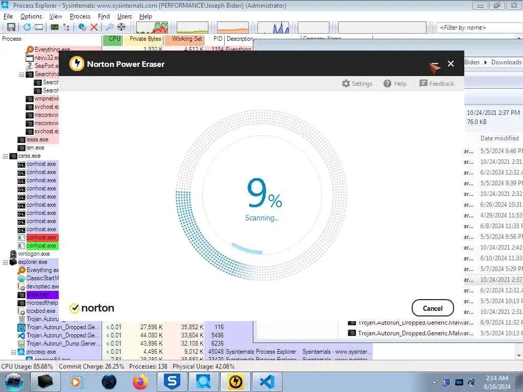Viewport: 523px width, 392px height.
Task: Open System Information from the toolbar icon
Action: point(39,28)
